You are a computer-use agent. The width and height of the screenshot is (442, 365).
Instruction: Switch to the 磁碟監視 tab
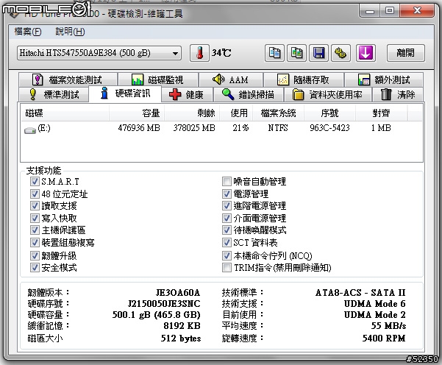(158, 79)
